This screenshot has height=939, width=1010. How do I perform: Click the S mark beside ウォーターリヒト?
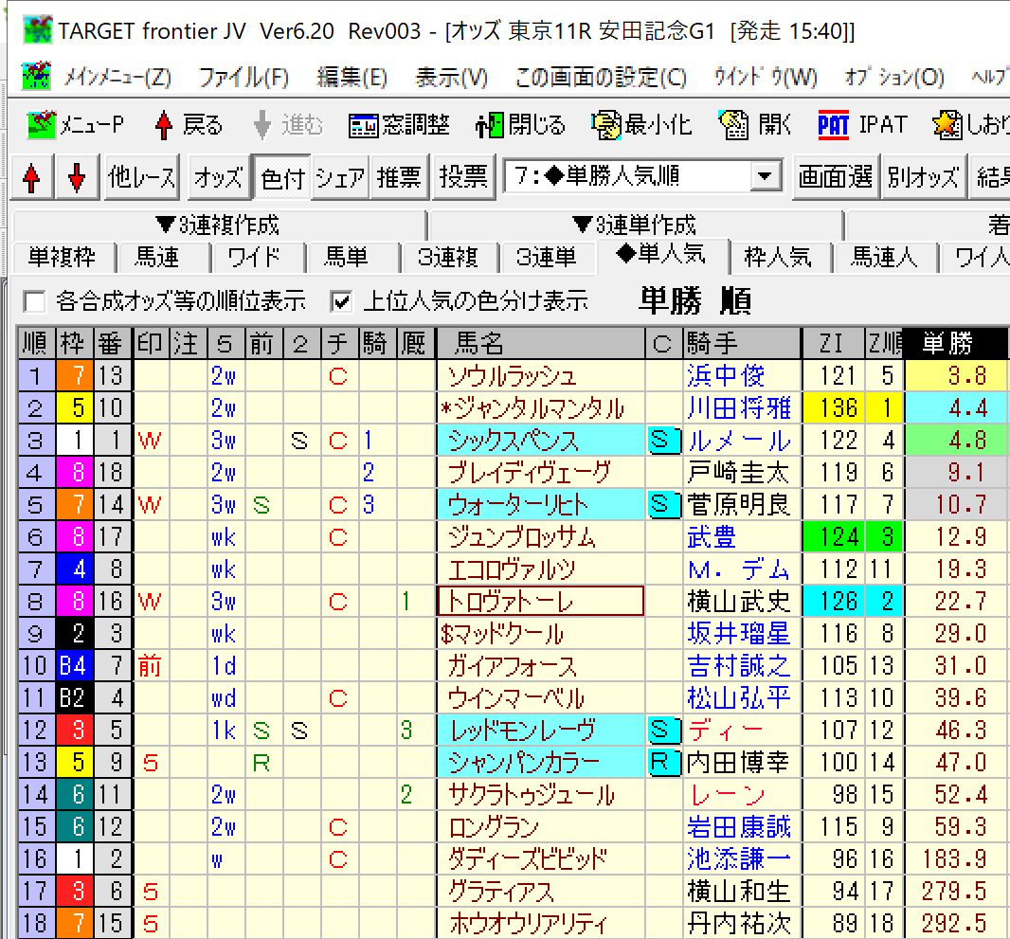click(664, 504)
